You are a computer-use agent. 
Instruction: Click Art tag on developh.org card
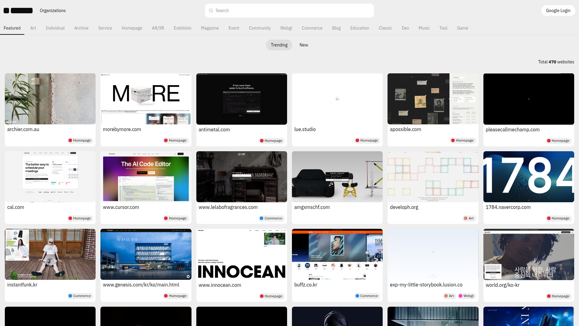pyautogui.click(x=469, y=218)
